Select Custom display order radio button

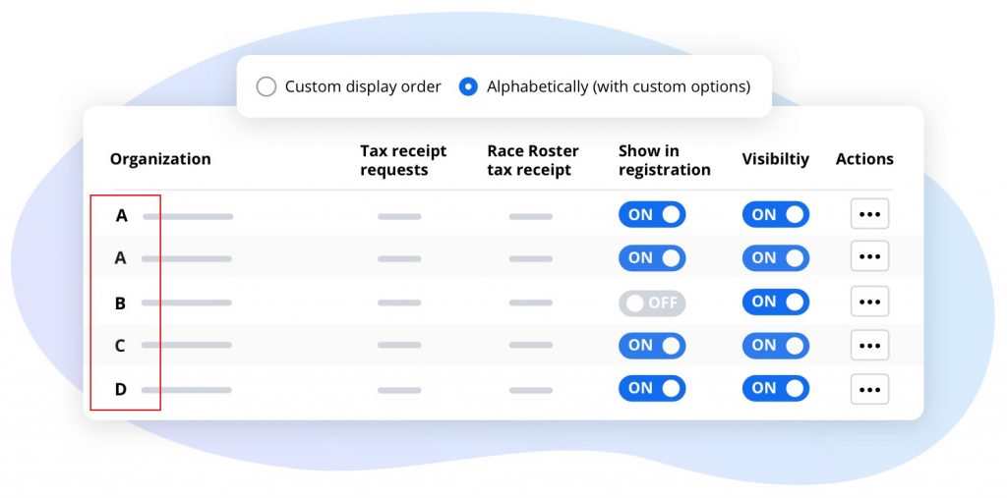[267, 86]
